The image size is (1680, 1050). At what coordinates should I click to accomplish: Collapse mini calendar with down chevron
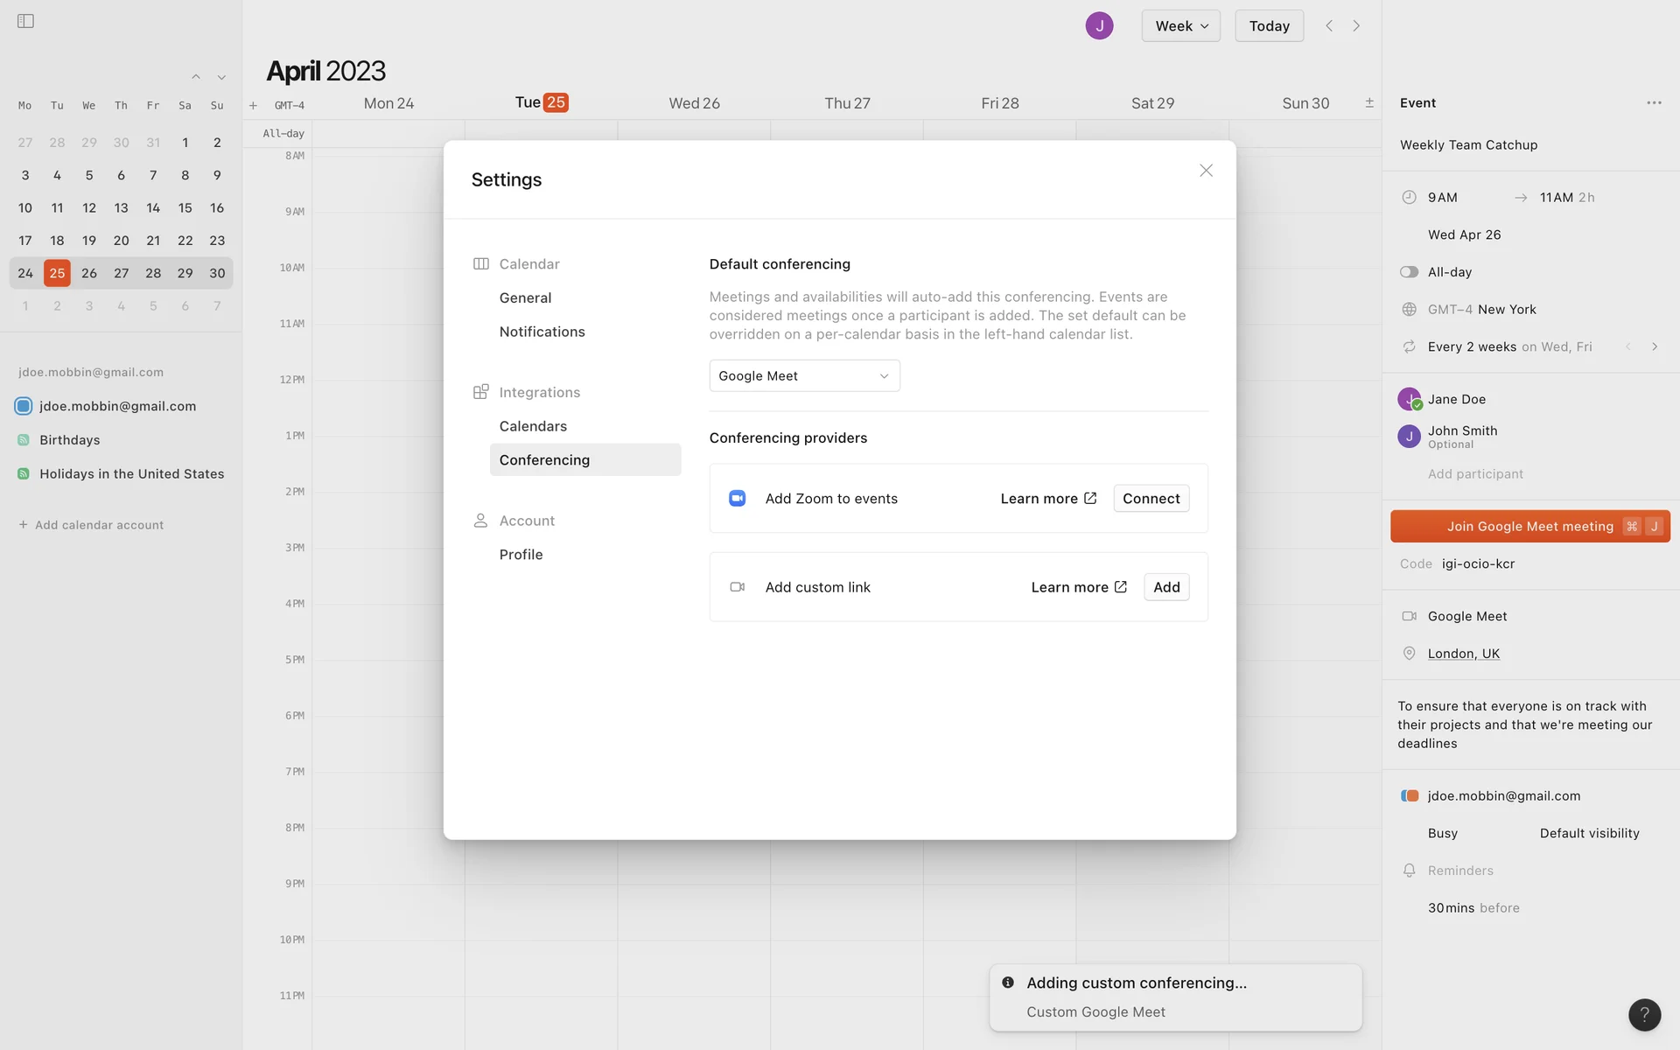(221, 77)
